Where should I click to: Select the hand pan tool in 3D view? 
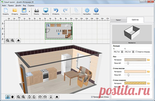(12, 97)
